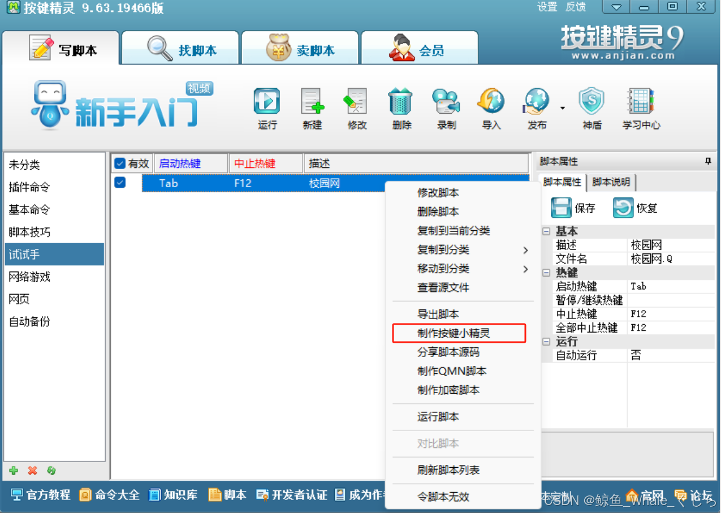Select the 插件命令 category
This screenshot has width=721, height=513.
click(54, 187)
